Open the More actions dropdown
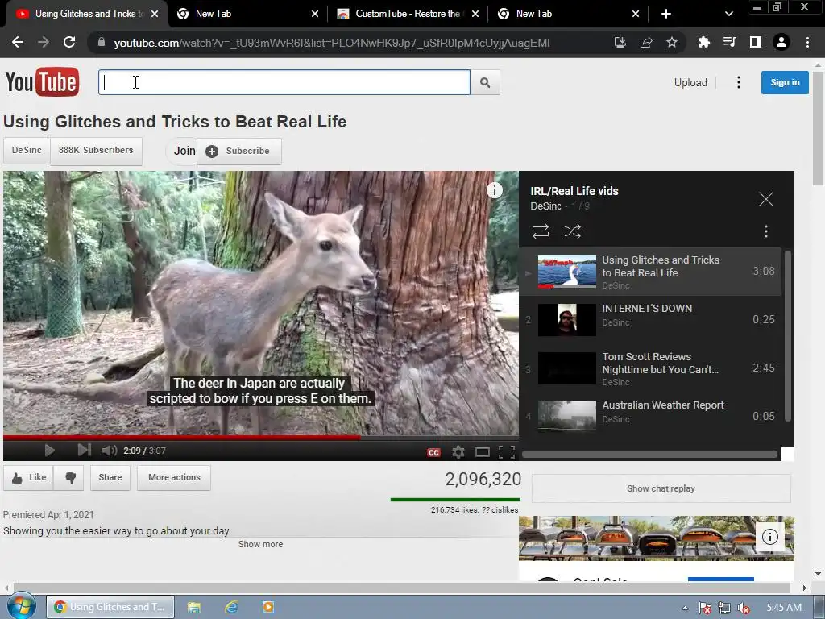The height and width of the screenshot is (619, 825). point(174,477)
